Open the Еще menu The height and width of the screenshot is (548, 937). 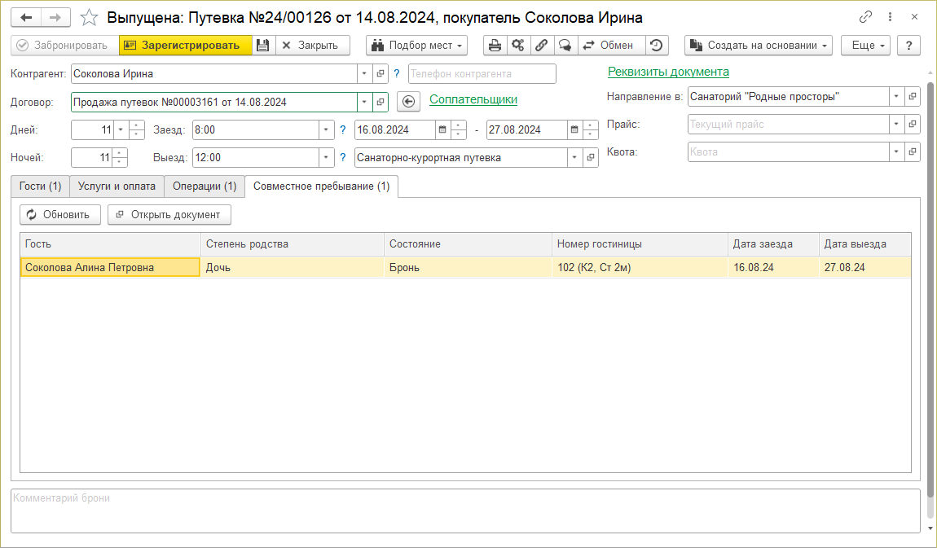click(x=866, y=46)
